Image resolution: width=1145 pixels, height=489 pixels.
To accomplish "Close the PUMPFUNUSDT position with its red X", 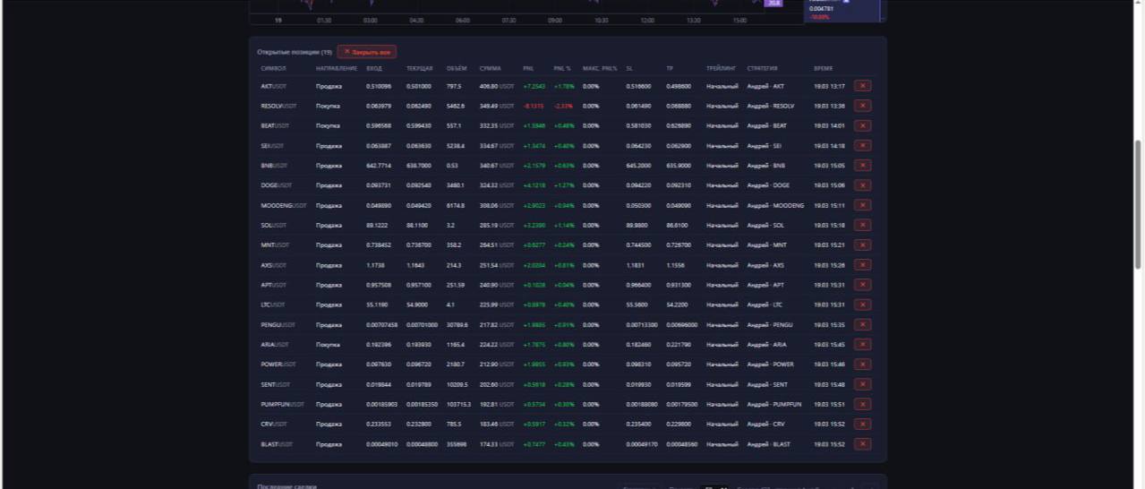I will (x=862, y=404).
